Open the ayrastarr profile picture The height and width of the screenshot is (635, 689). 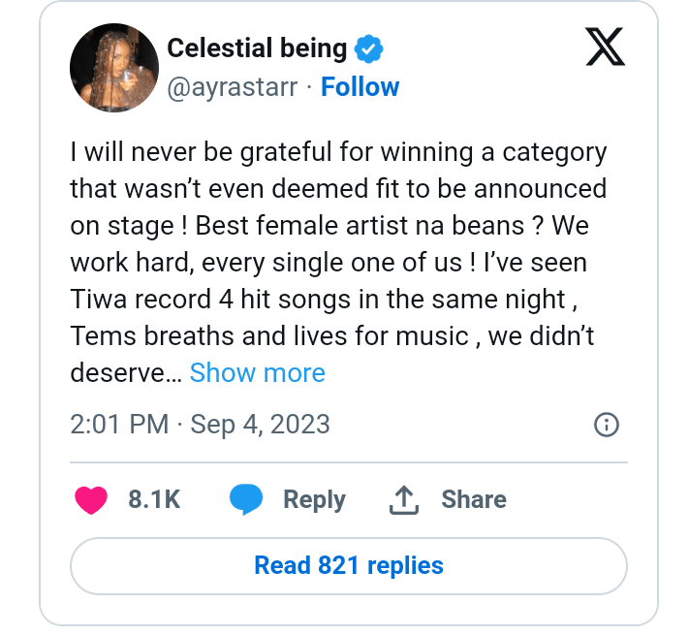[x=114, y=68]
